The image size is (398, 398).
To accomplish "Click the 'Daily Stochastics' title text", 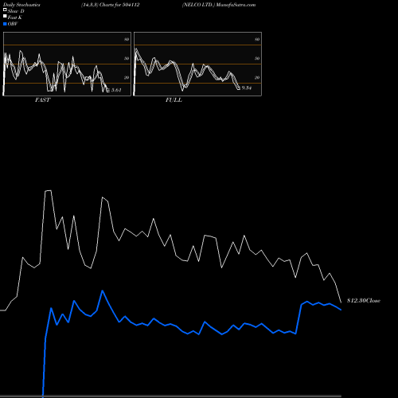I will click(x=21, y=5).
